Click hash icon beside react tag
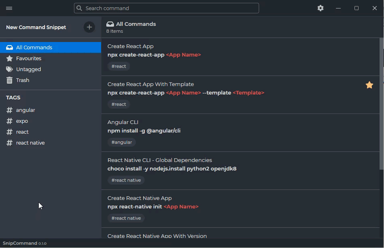 [9, 132]
